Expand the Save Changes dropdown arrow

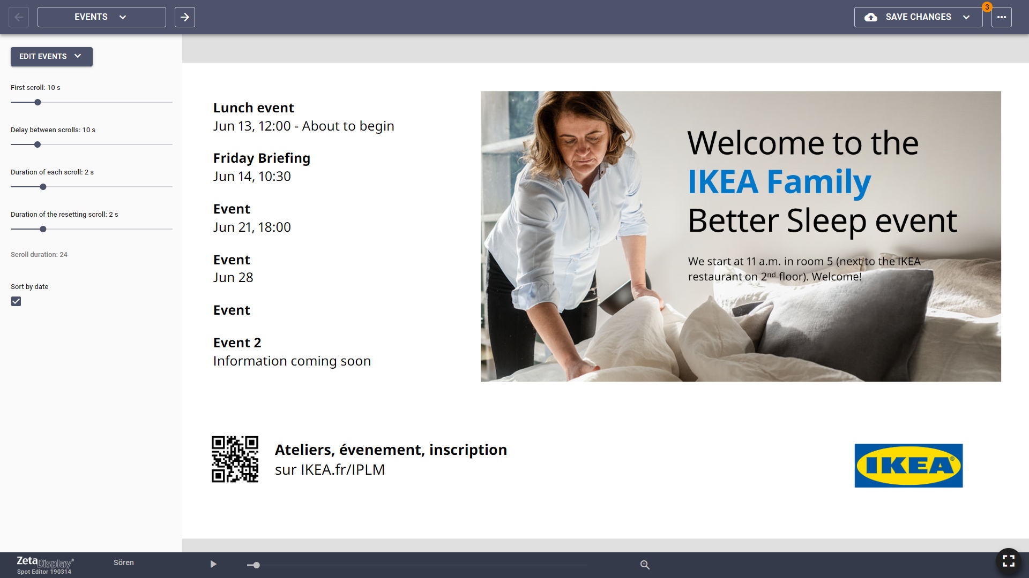click(966, 17)
